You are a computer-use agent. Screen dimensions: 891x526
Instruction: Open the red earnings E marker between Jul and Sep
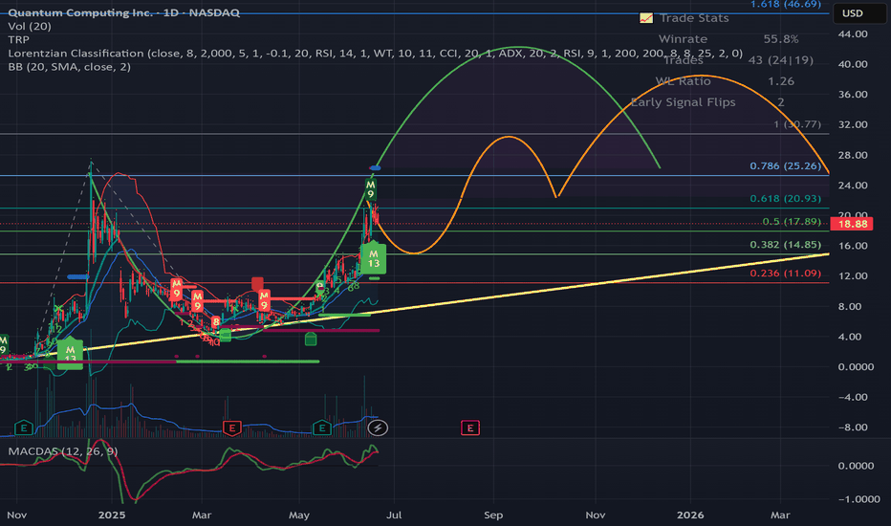tap(470, 427)
